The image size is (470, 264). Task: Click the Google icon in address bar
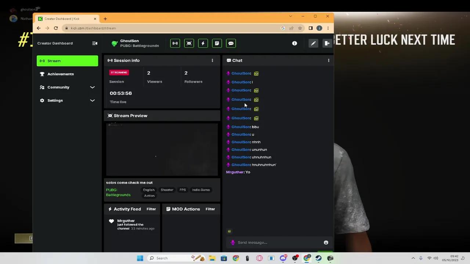(283, 28)
